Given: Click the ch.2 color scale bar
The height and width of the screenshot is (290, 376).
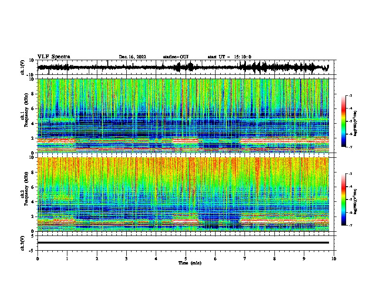Looking at the screenshot, I should [344, 199].
